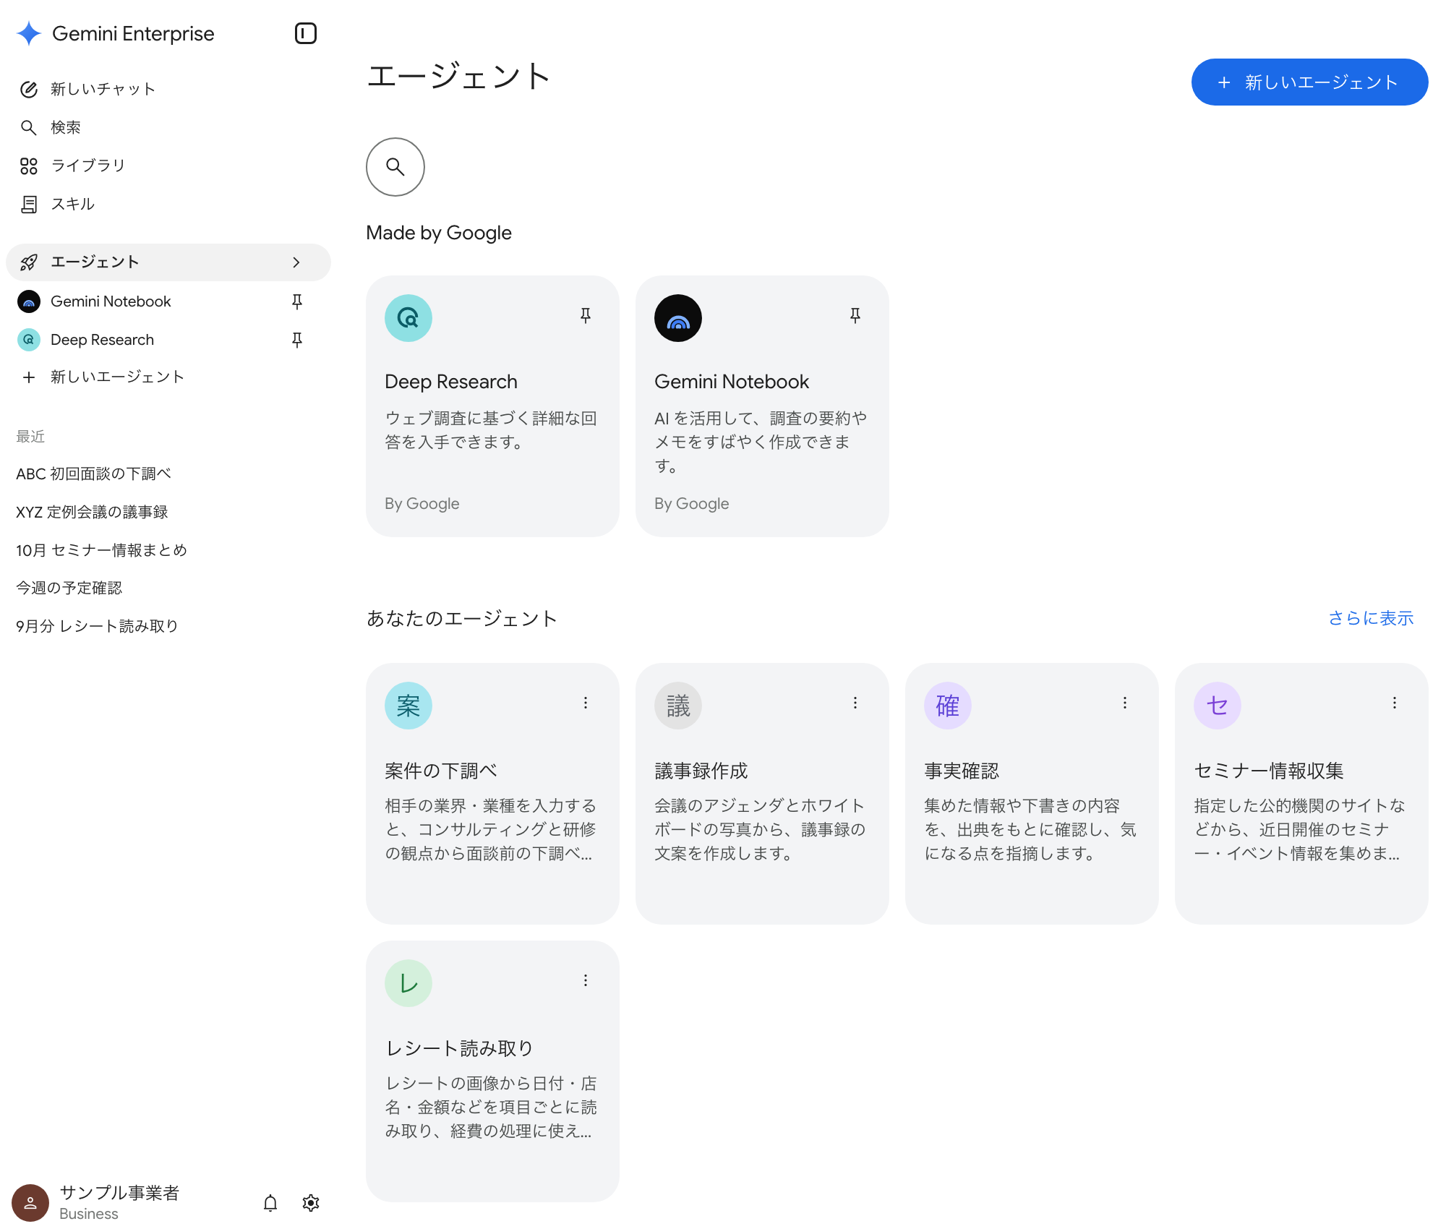Pin toggle on the Gemini Notebook card
Viewport: 1446px width, 1229px height.
[855, 315]
